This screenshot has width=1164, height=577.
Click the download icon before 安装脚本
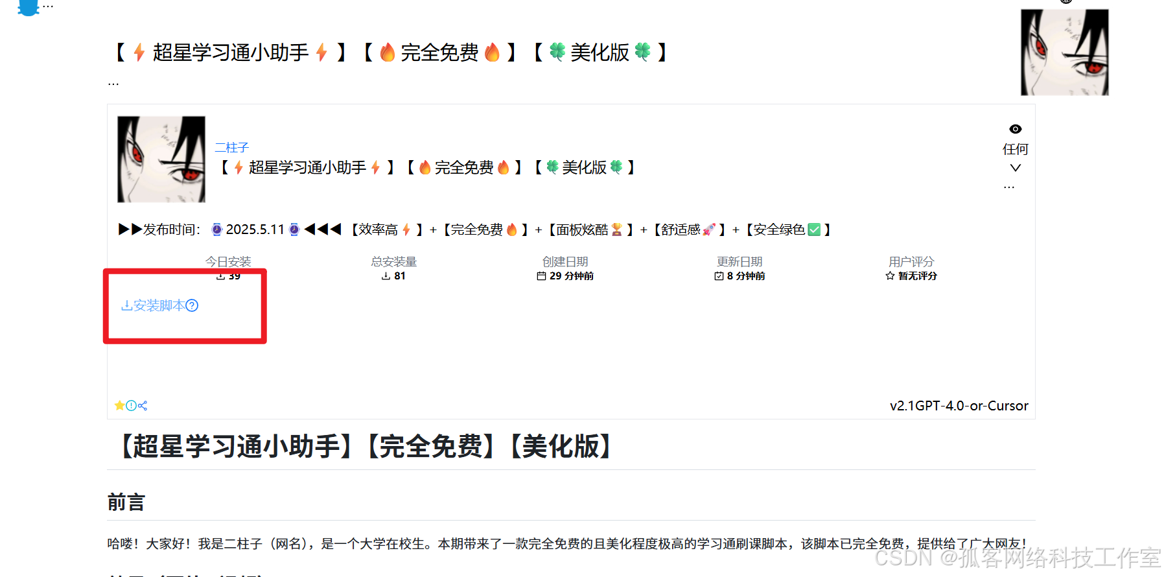127,305
